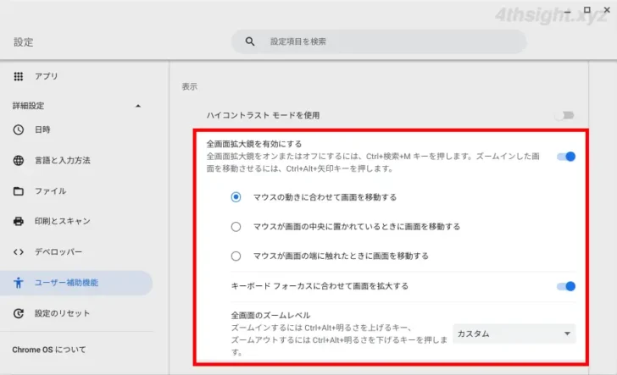This screenshot has height=375, width=617.
Task: Maximize the settings window
Action: (586, 10)
